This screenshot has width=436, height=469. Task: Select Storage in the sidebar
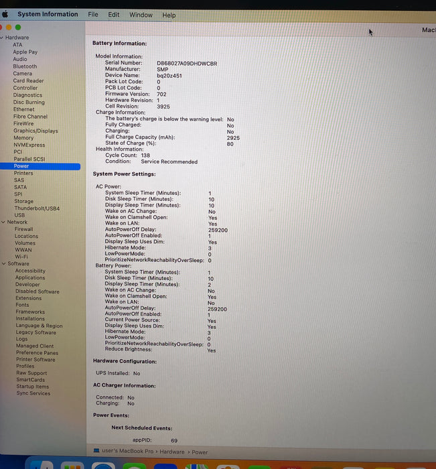point(23,201)
